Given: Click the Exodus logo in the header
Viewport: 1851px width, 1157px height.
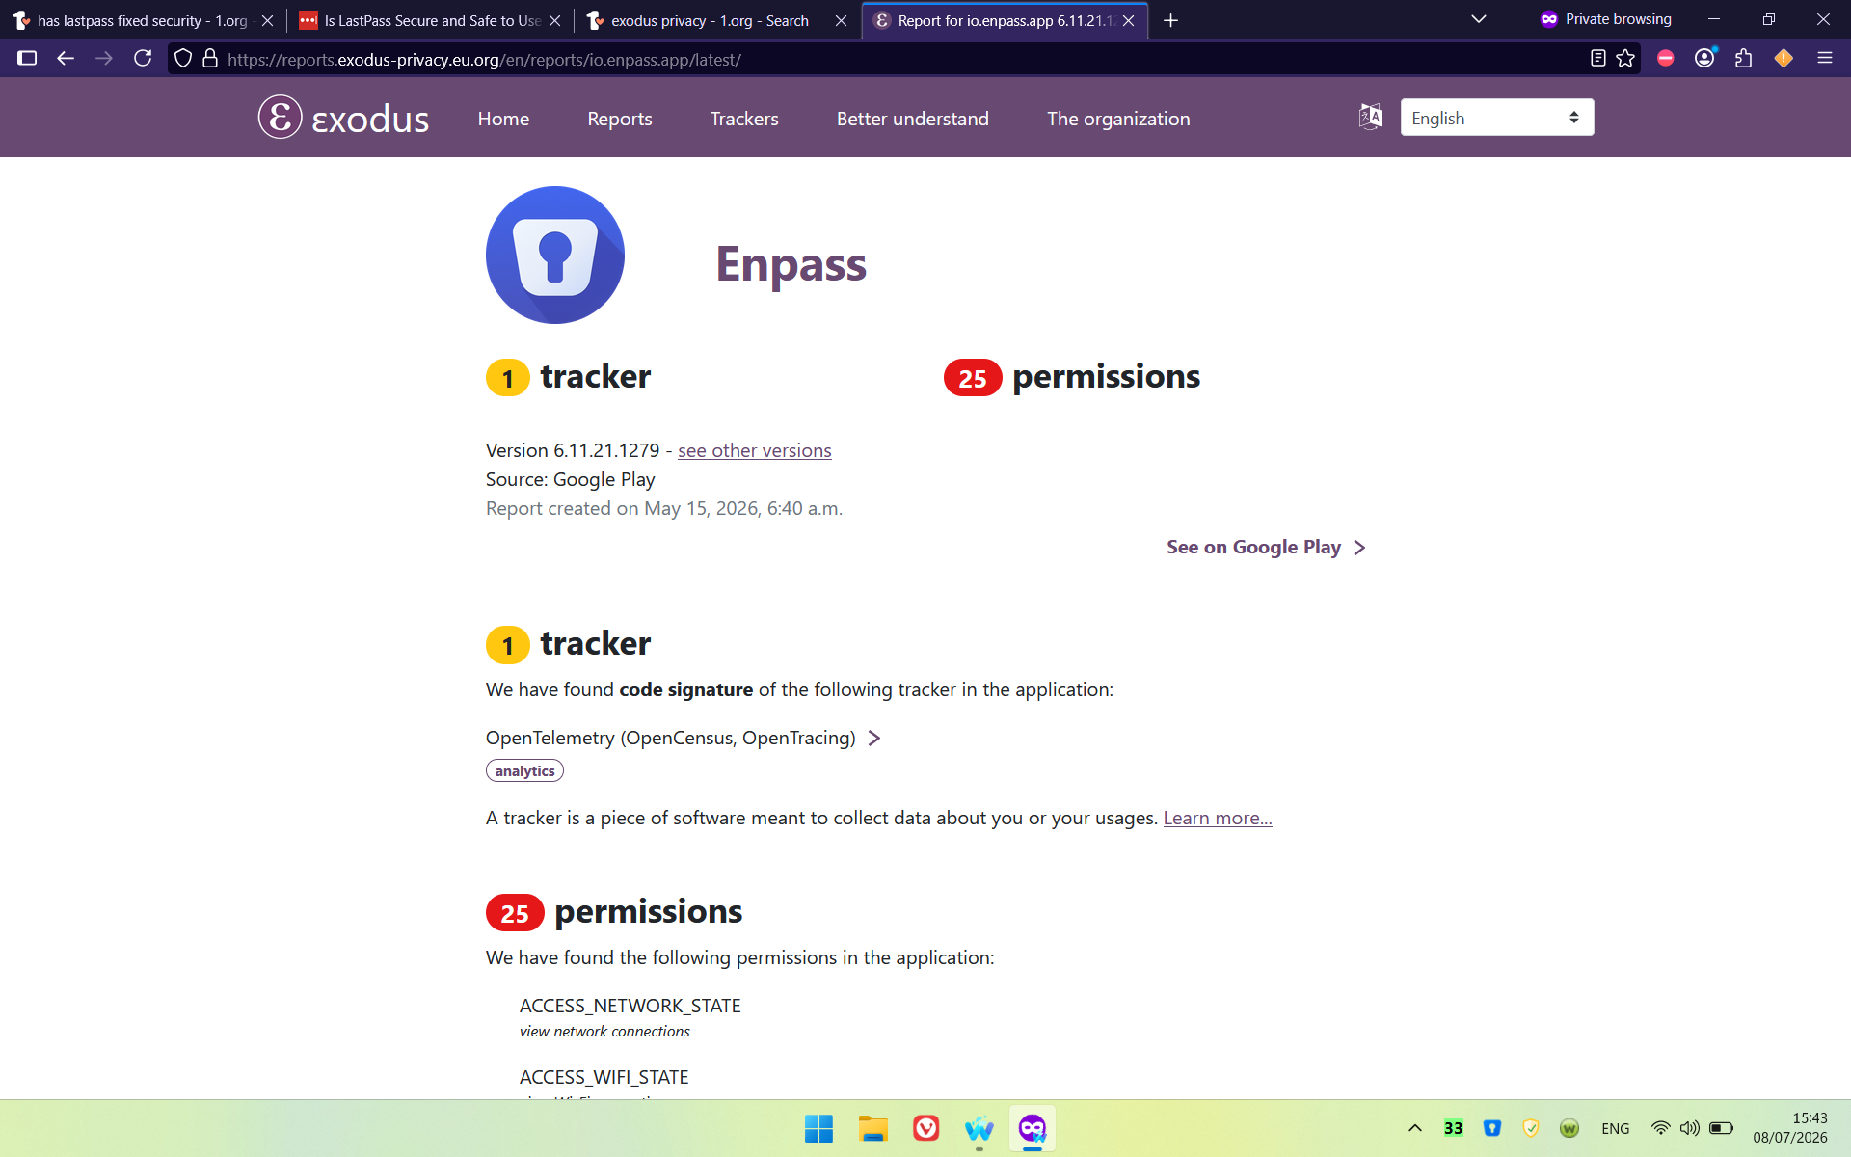Looking at the screenshot, I should pos(343,118).
